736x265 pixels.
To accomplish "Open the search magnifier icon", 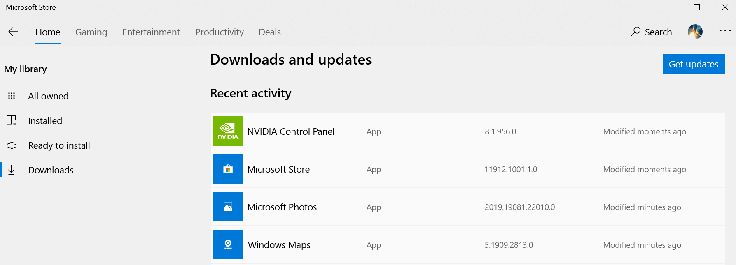I will click(x=636, y=32).
